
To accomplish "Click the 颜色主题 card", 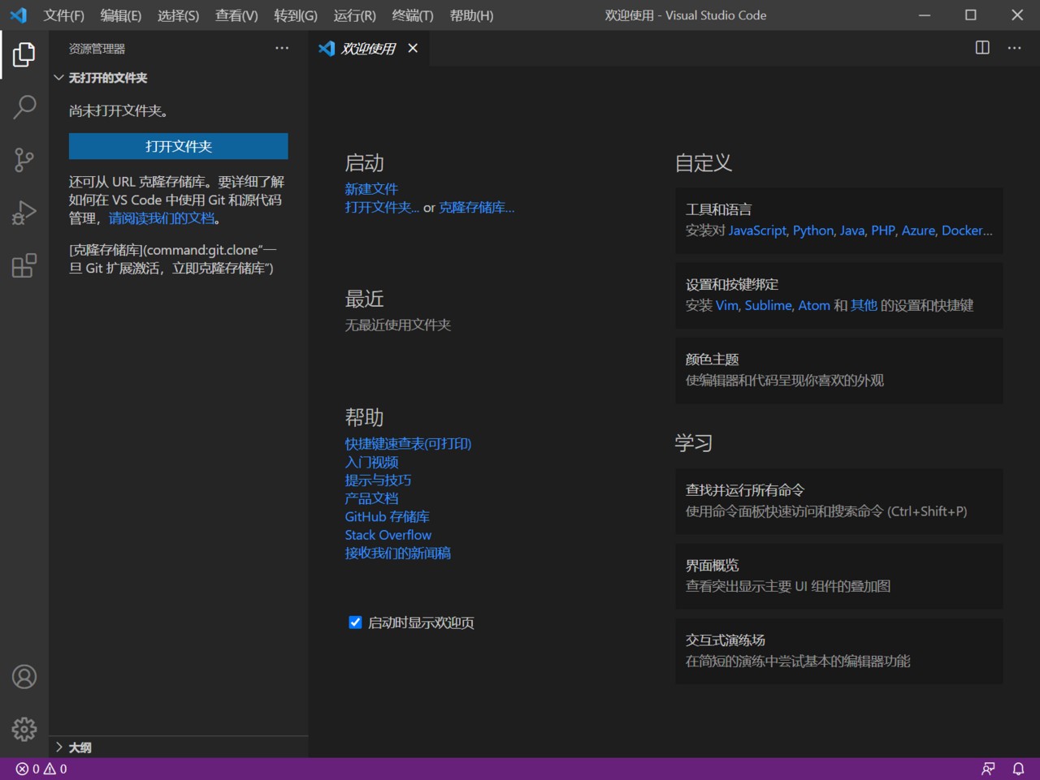I will [x=839, y=370].
